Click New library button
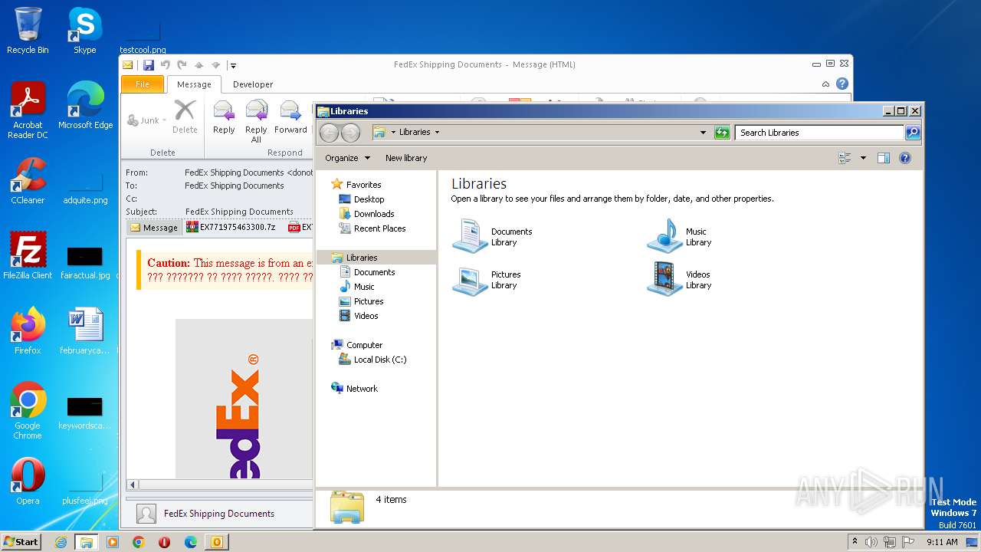 point(406,158)
